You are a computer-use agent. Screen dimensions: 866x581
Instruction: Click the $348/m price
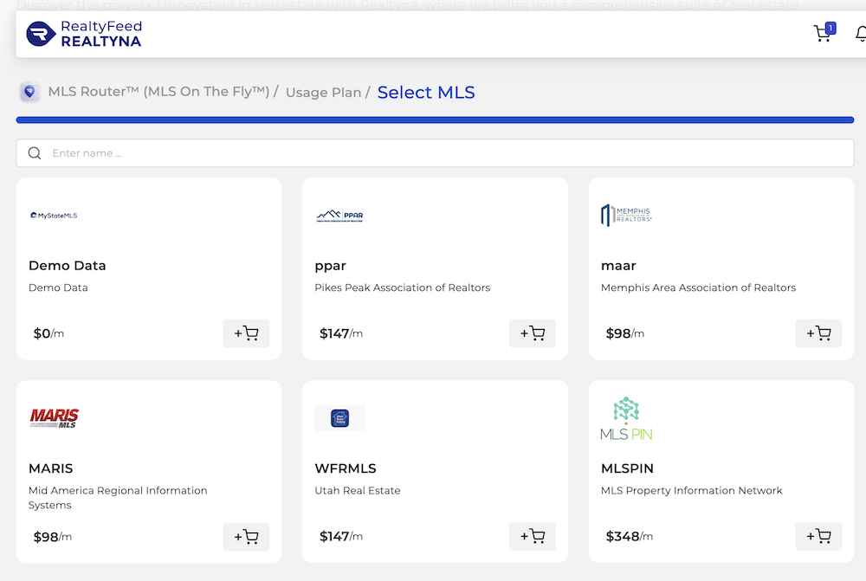(x=629, y=536)
